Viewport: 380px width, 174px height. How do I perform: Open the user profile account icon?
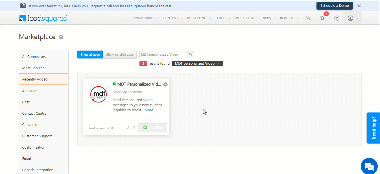coord(350,18)
